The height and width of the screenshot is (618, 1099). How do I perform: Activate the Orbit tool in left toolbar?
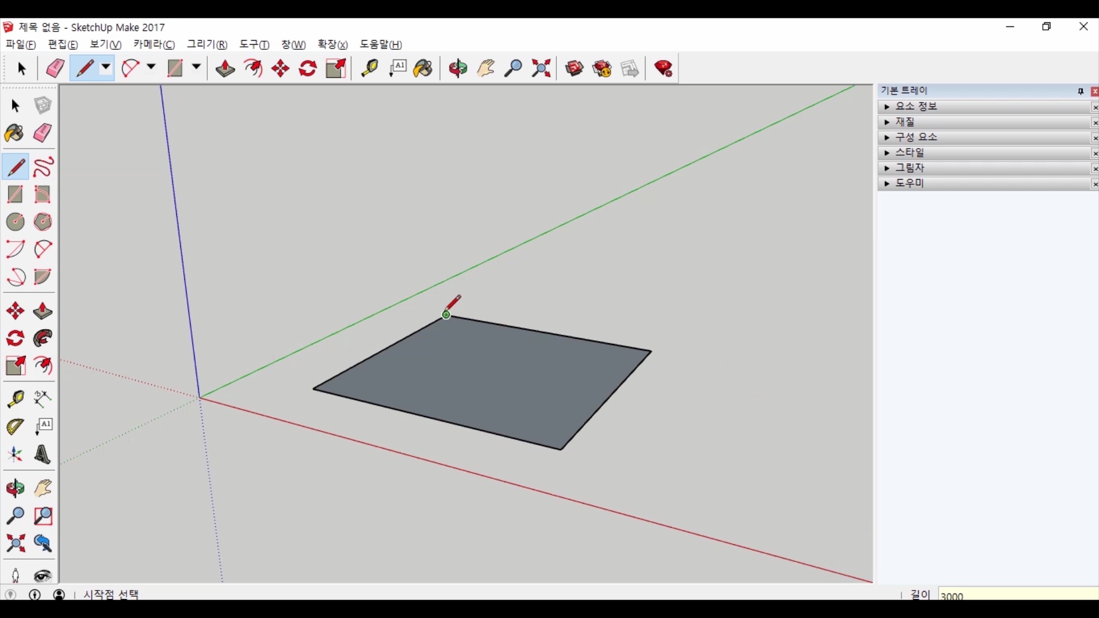(x=15, y=489)
